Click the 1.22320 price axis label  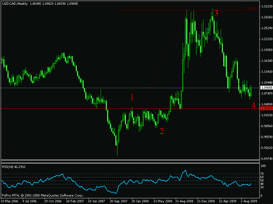coord(267,39)
